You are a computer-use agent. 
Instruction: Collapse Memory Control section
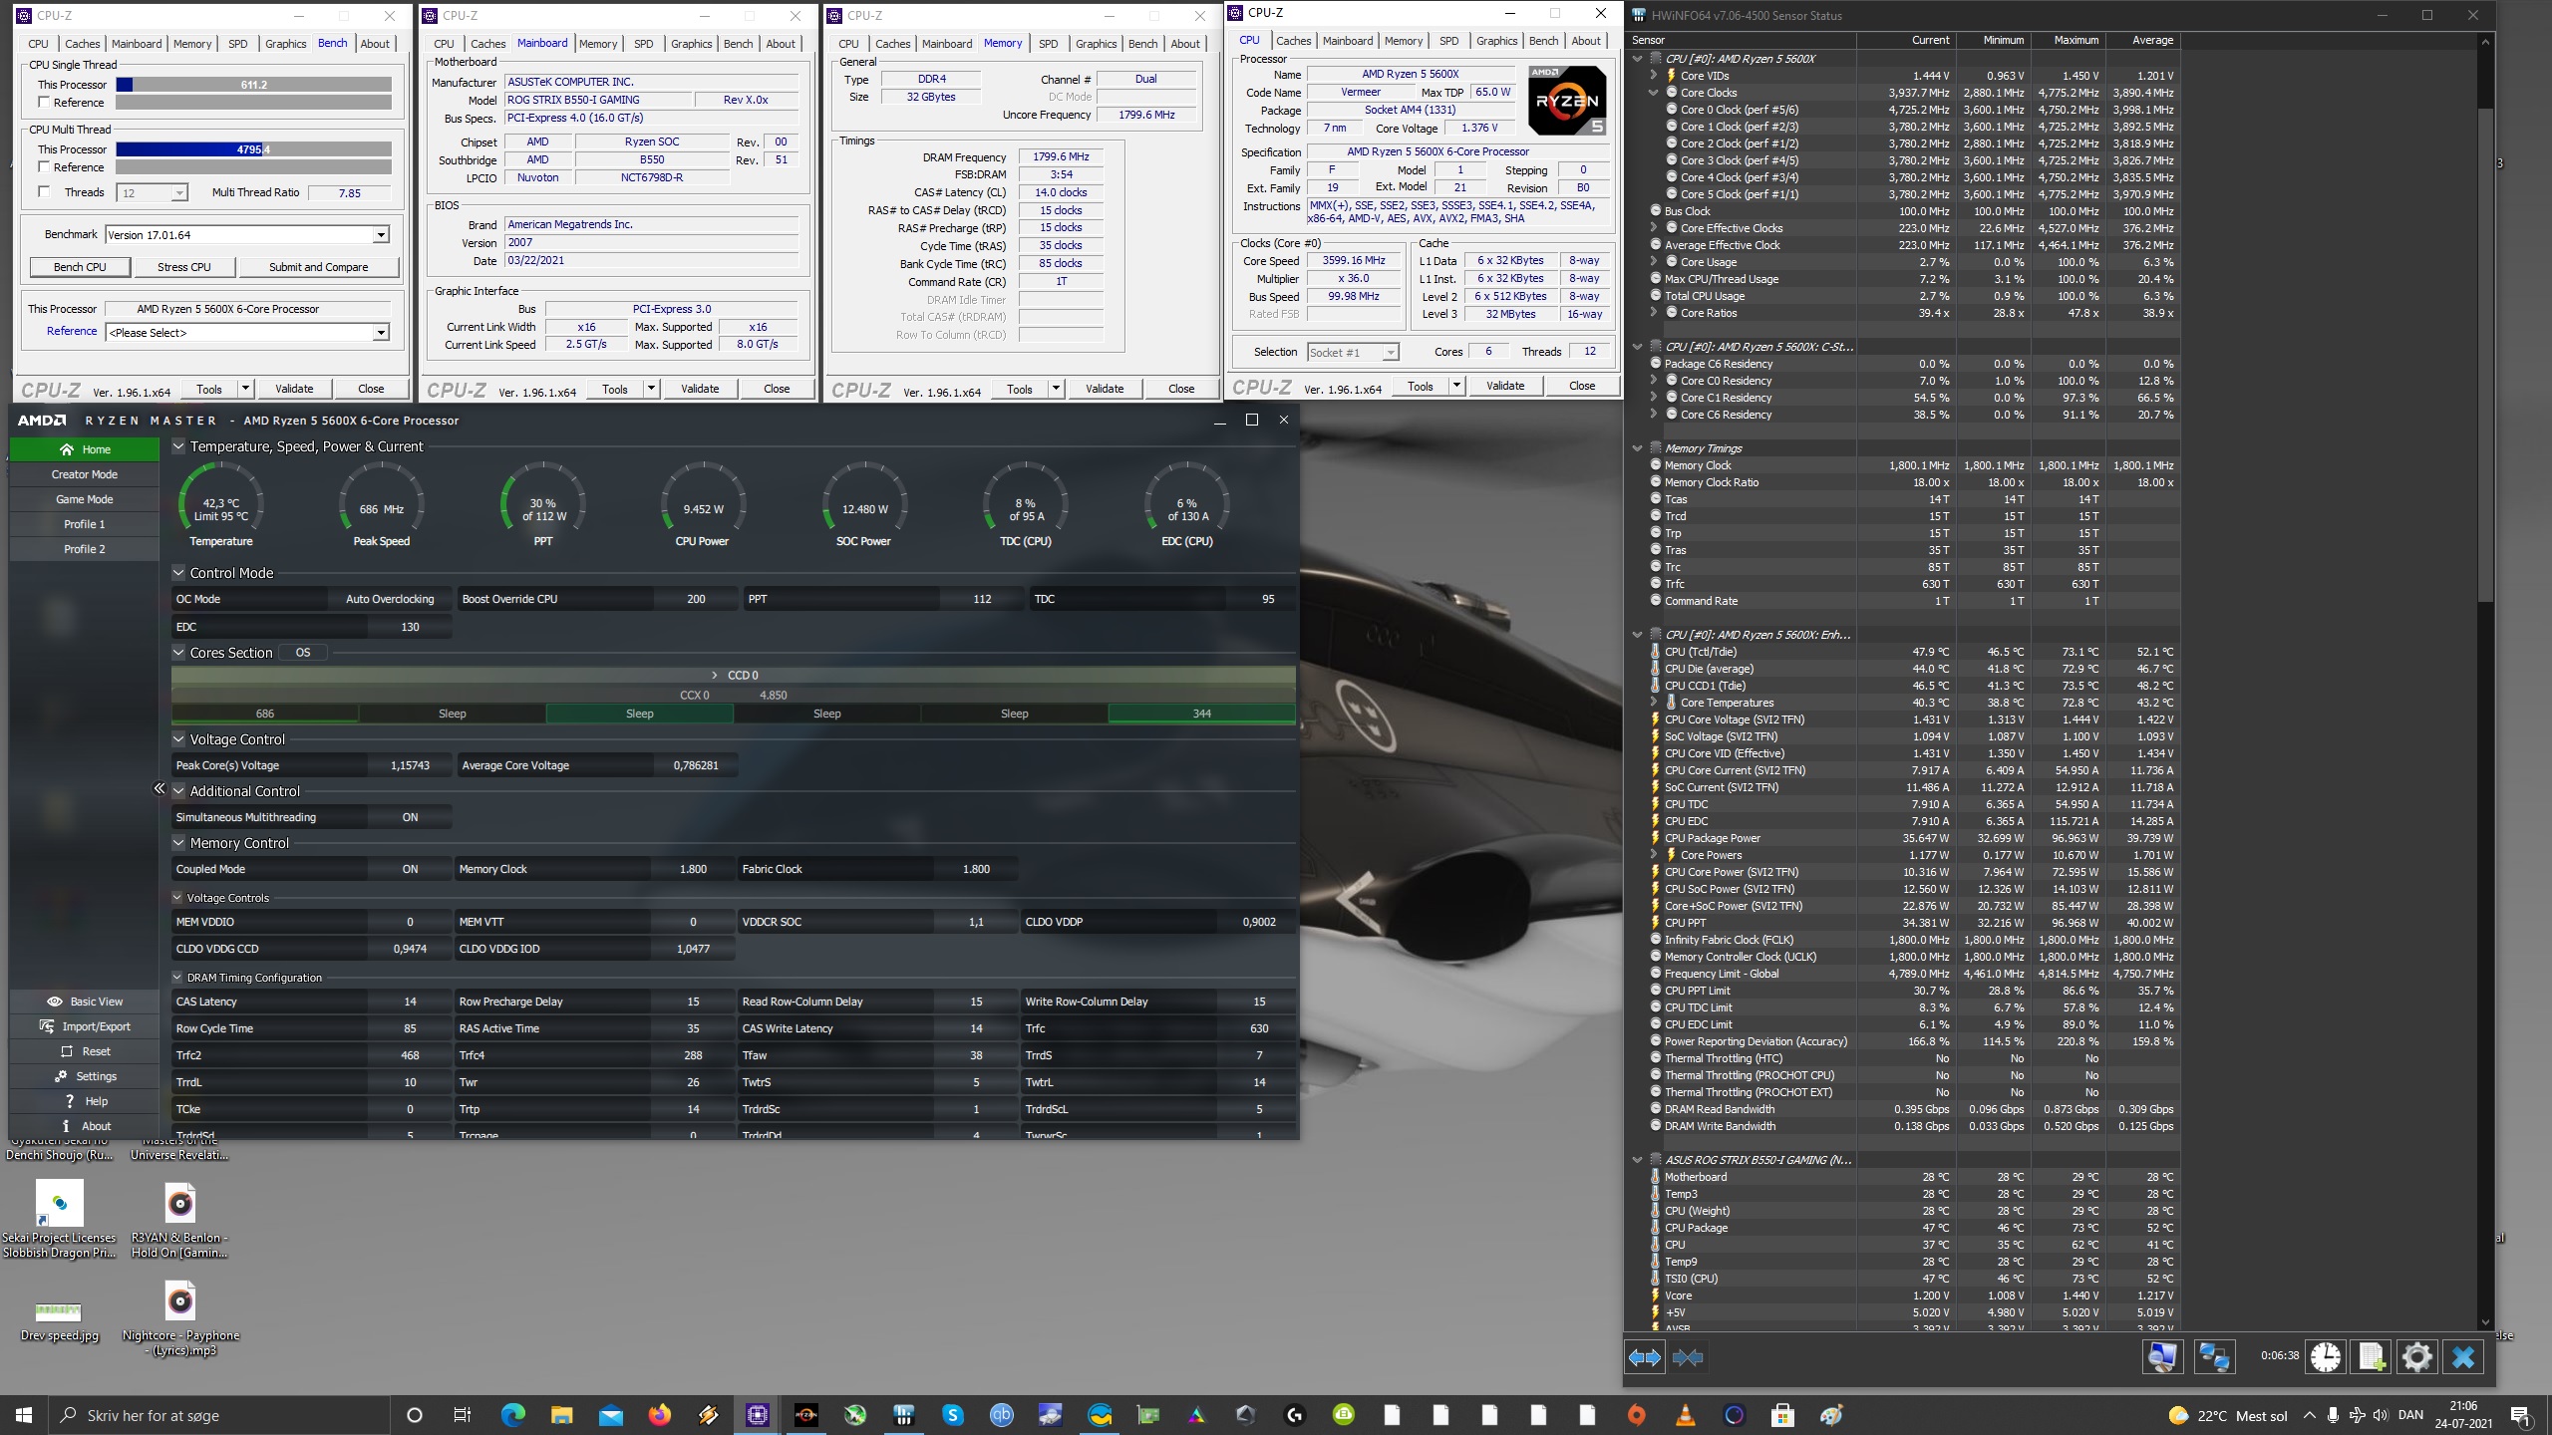tap(178, 843)
